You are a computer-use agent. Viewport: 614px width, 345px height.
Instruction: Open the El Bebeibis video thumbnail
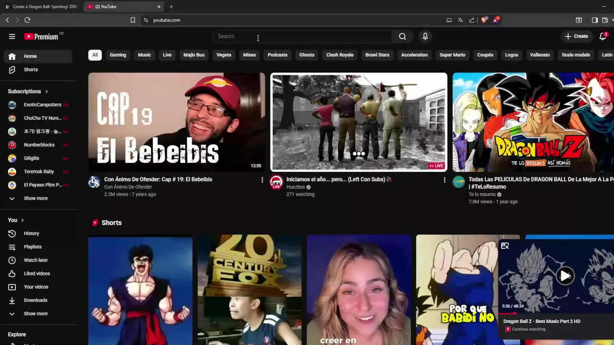177,122
